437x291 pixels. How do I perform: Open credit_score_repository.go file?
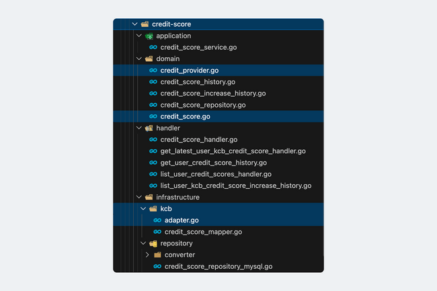(x=203, y=105)
